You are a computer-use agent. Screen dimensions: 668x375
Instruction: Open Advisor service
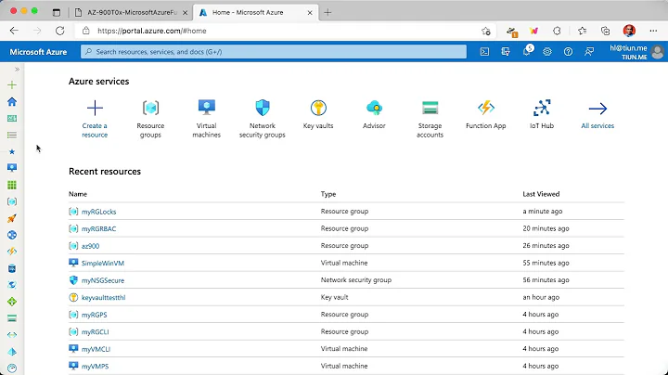click(x=374, y=114)
